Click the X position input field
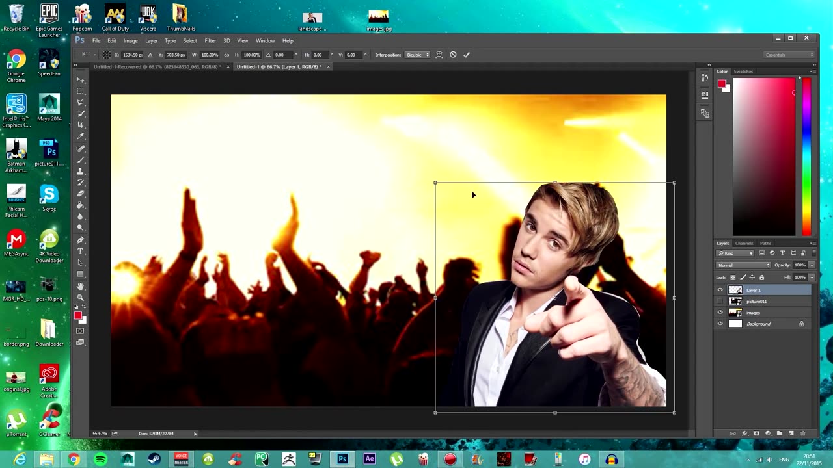This screenshot has height=468, width=833. (133, 55)
